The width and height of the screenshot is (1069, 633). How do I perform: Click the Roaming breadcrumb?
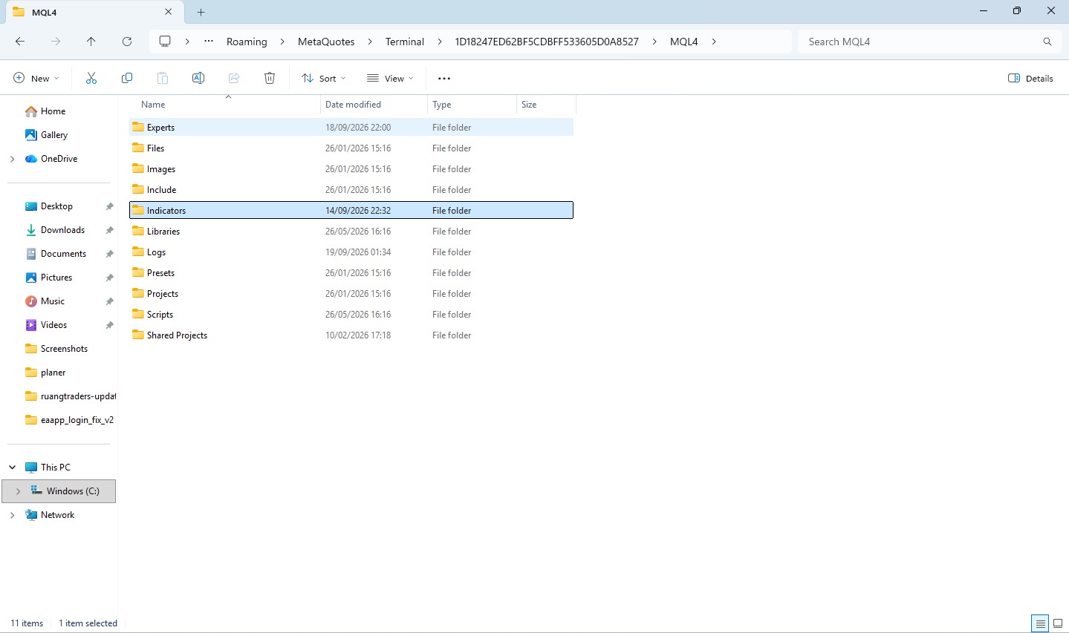pos(247,42)
